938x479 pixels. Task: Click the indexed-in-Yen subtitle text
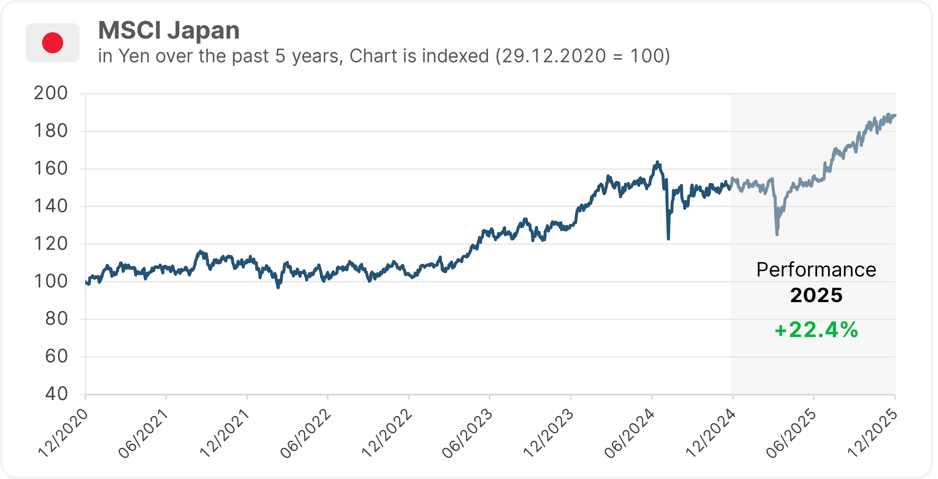tap(384, 56)
